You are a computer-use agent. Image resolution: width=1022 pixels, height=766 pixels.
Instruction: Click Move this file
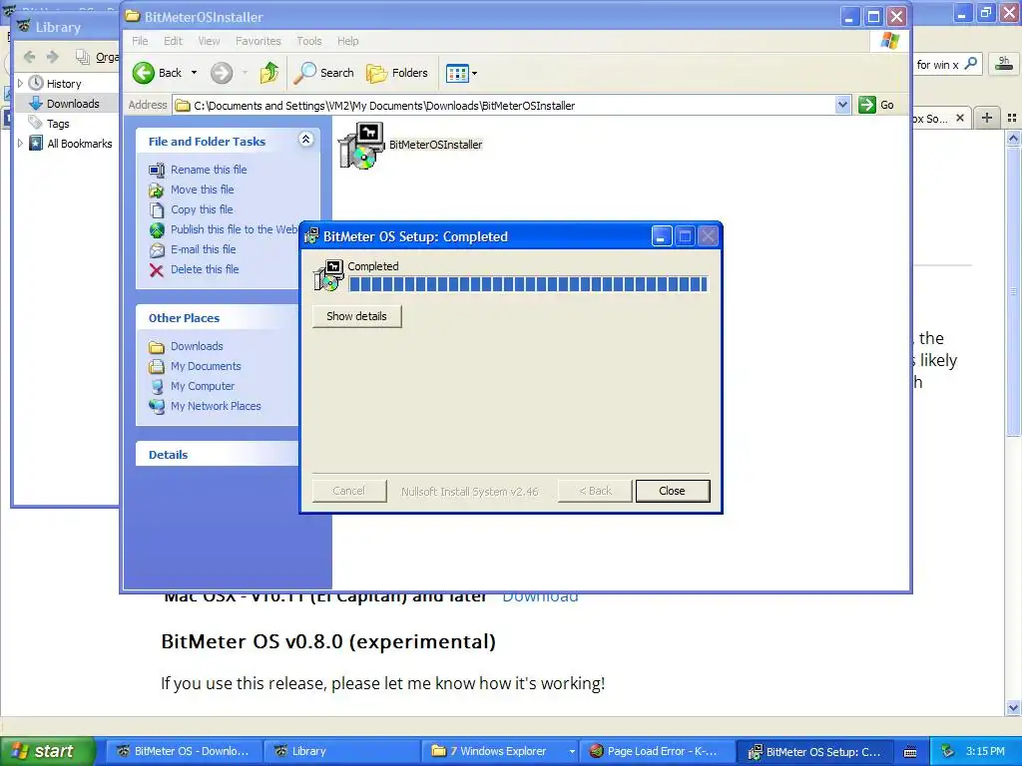pos(202,190)
